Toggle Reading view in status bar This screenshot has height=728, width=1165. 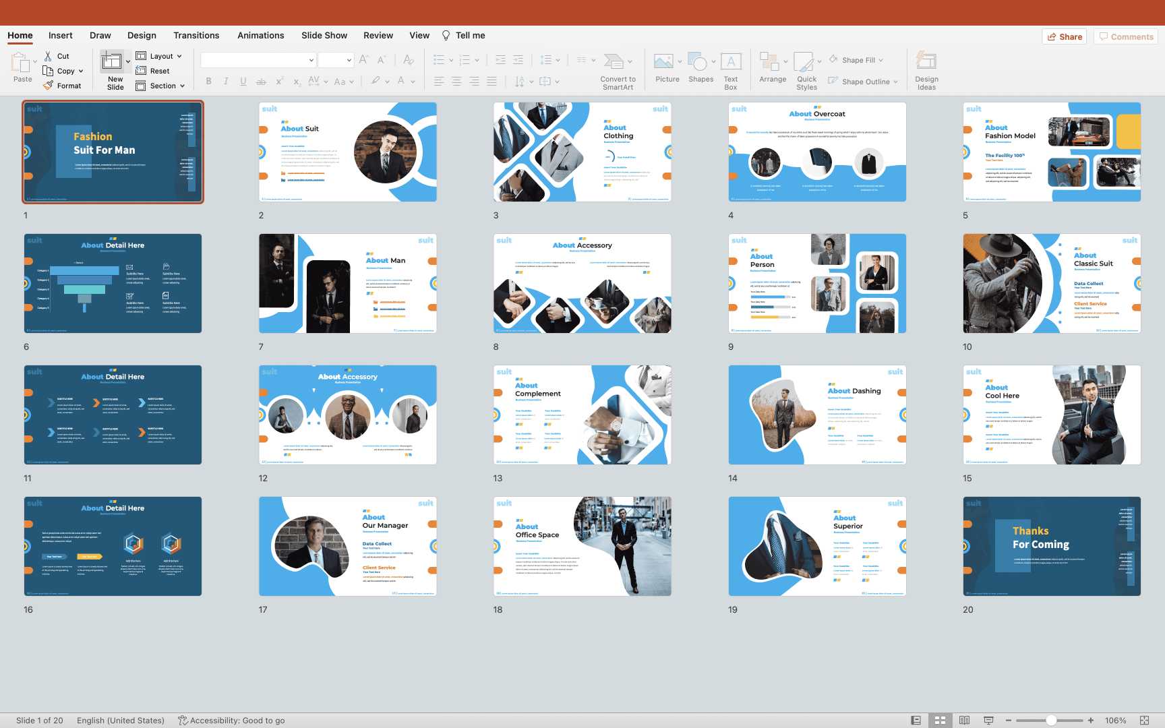[x=964, y=721]
